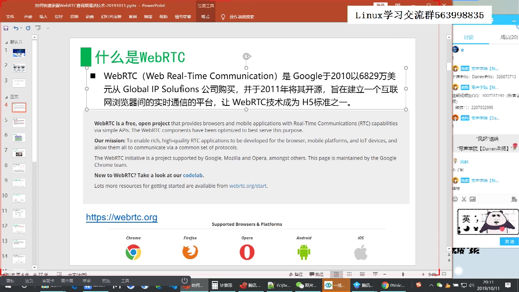The width and height of the screenshot is (519, 292).
Task: Click the Firefox logo on slide
Action: point(190,252)
